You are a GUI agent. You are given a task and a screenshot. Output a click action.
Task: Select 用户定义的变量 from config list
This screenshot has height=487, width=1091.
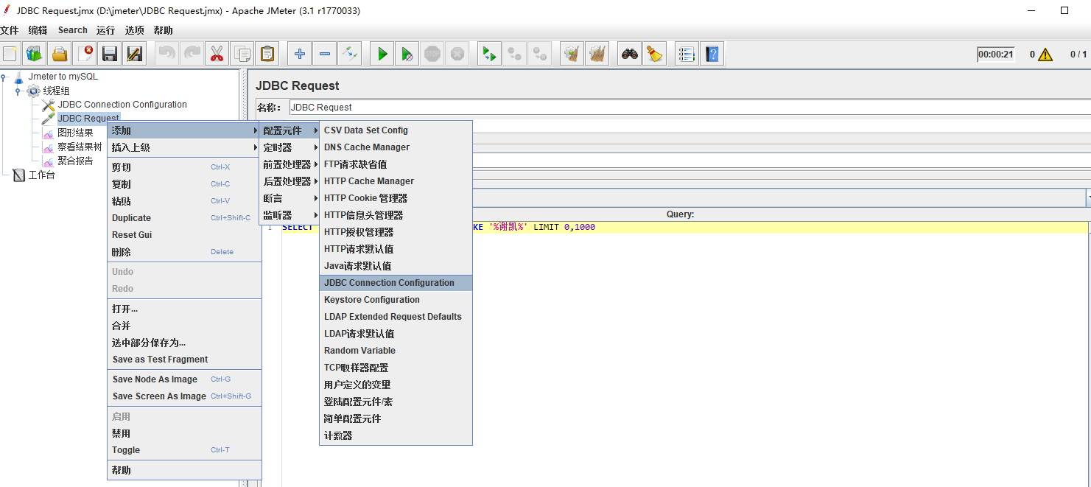(396, 385)
